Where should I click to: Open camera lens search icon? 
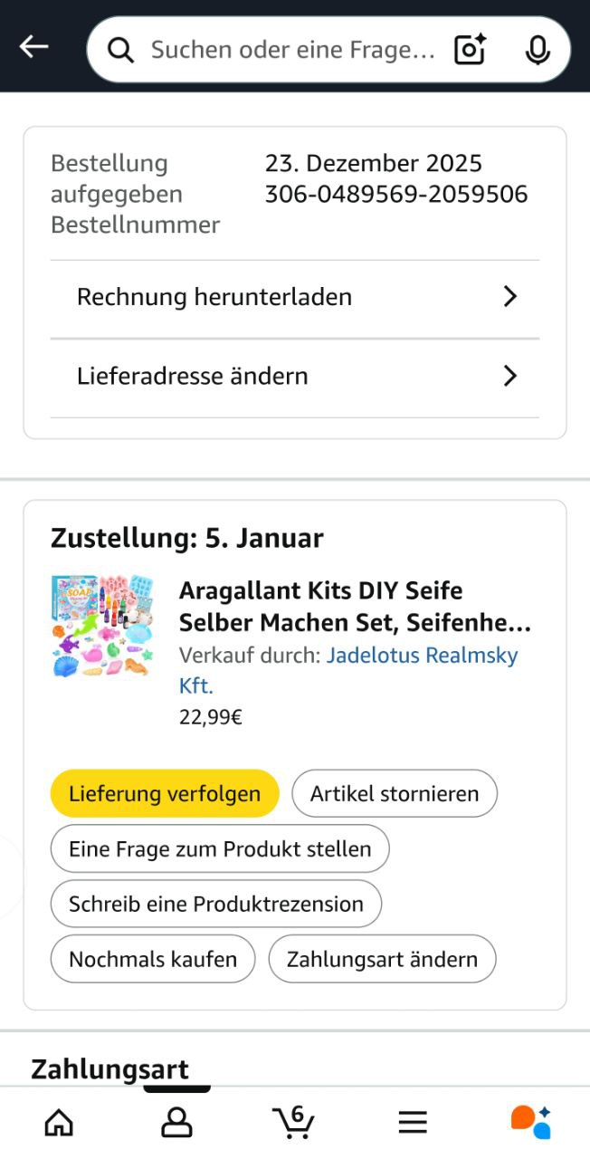[470, 49]
